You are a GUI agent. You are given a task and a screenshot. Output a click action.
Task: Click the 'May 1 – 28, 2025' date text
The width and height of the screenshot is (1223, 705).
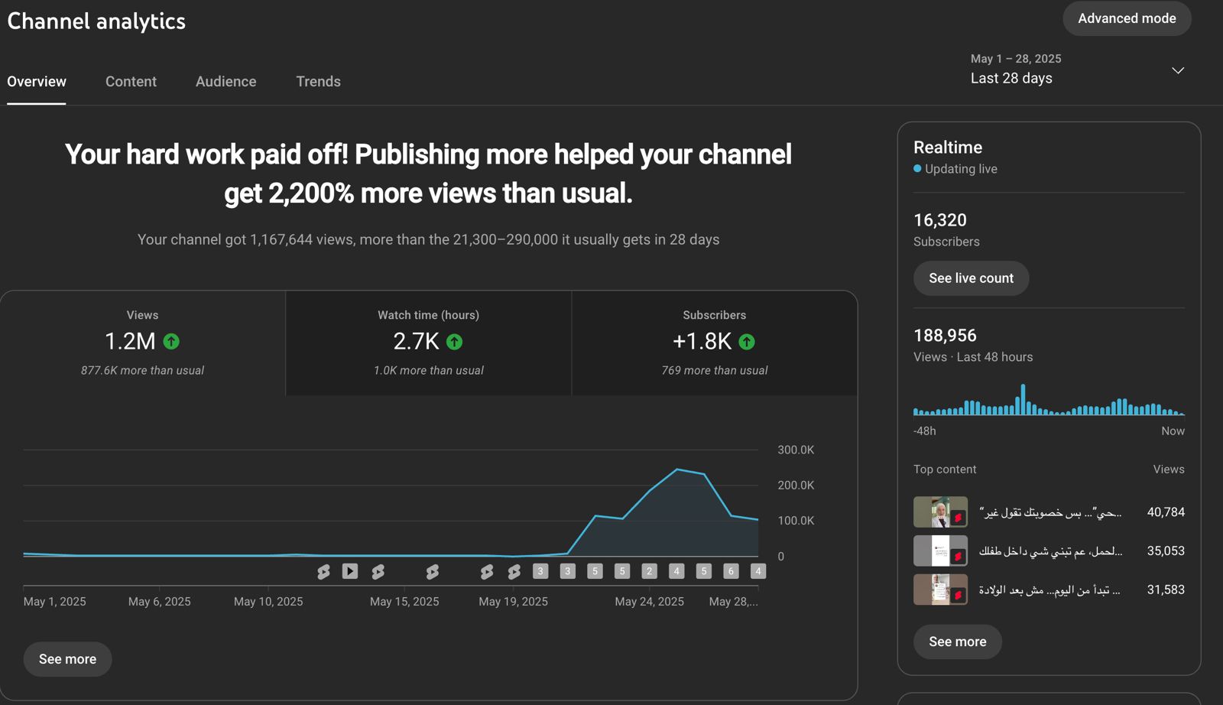1016,59
